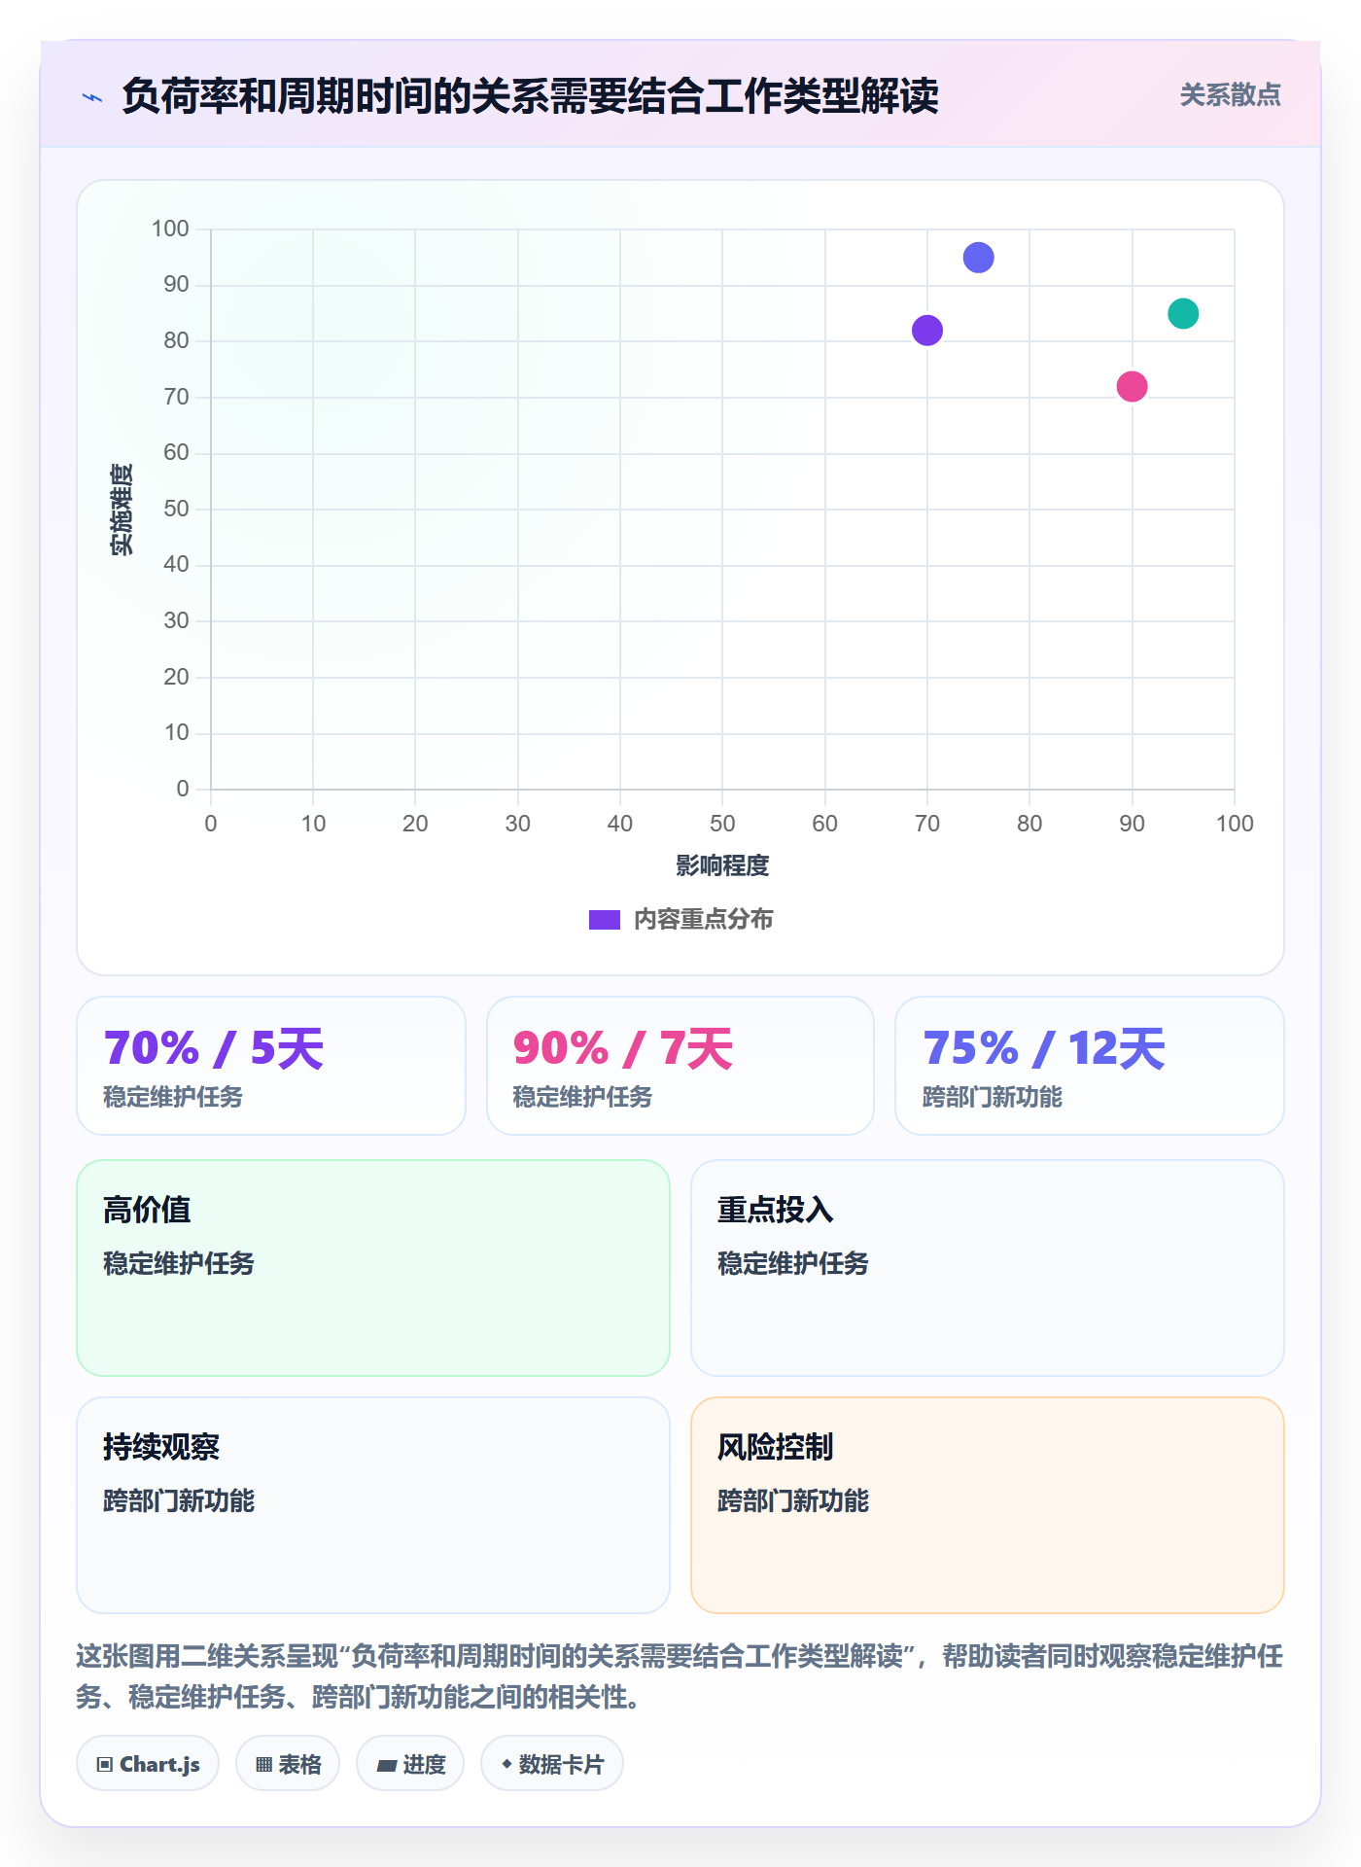This screenshot has width=1361, height=1867.
Task: Click the 70% / 5天 stat value
Action: pyautogui.click(x=214, y=1048)
